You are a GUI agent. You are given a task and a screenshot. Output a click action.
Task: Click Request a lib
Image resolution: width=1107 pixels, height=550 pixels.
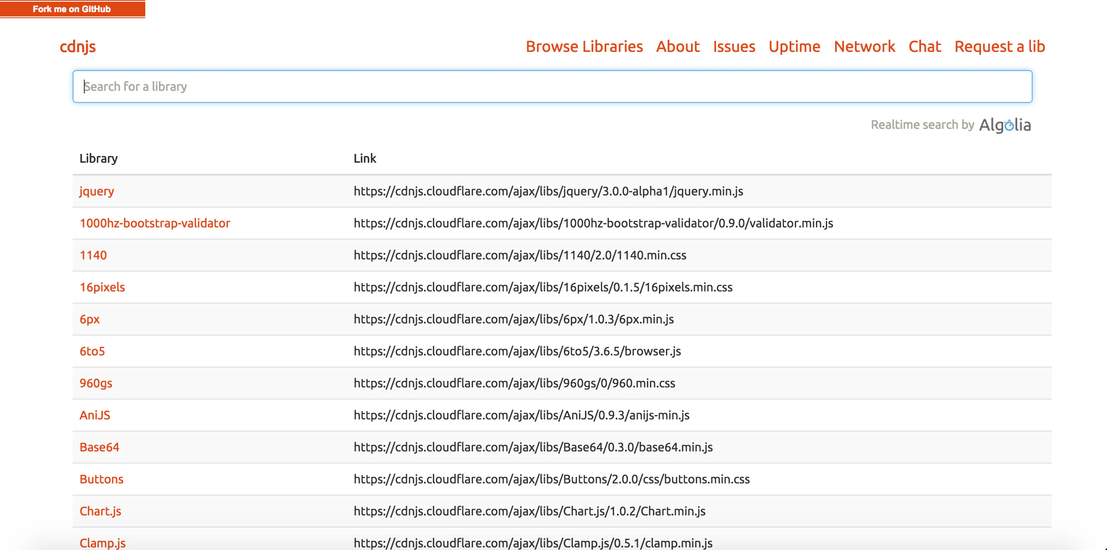[999, 47]
